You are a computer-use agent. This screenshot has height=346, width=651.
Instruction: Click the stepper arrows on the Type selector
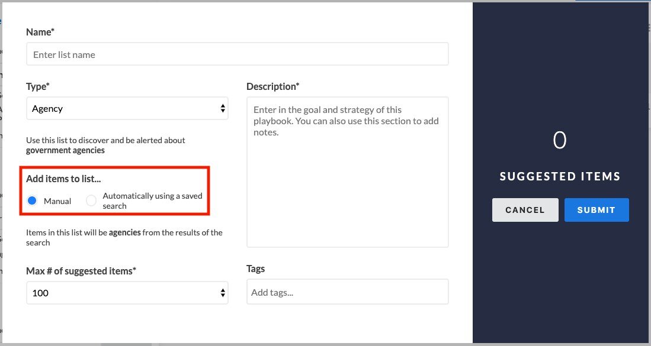pos(223,108)
